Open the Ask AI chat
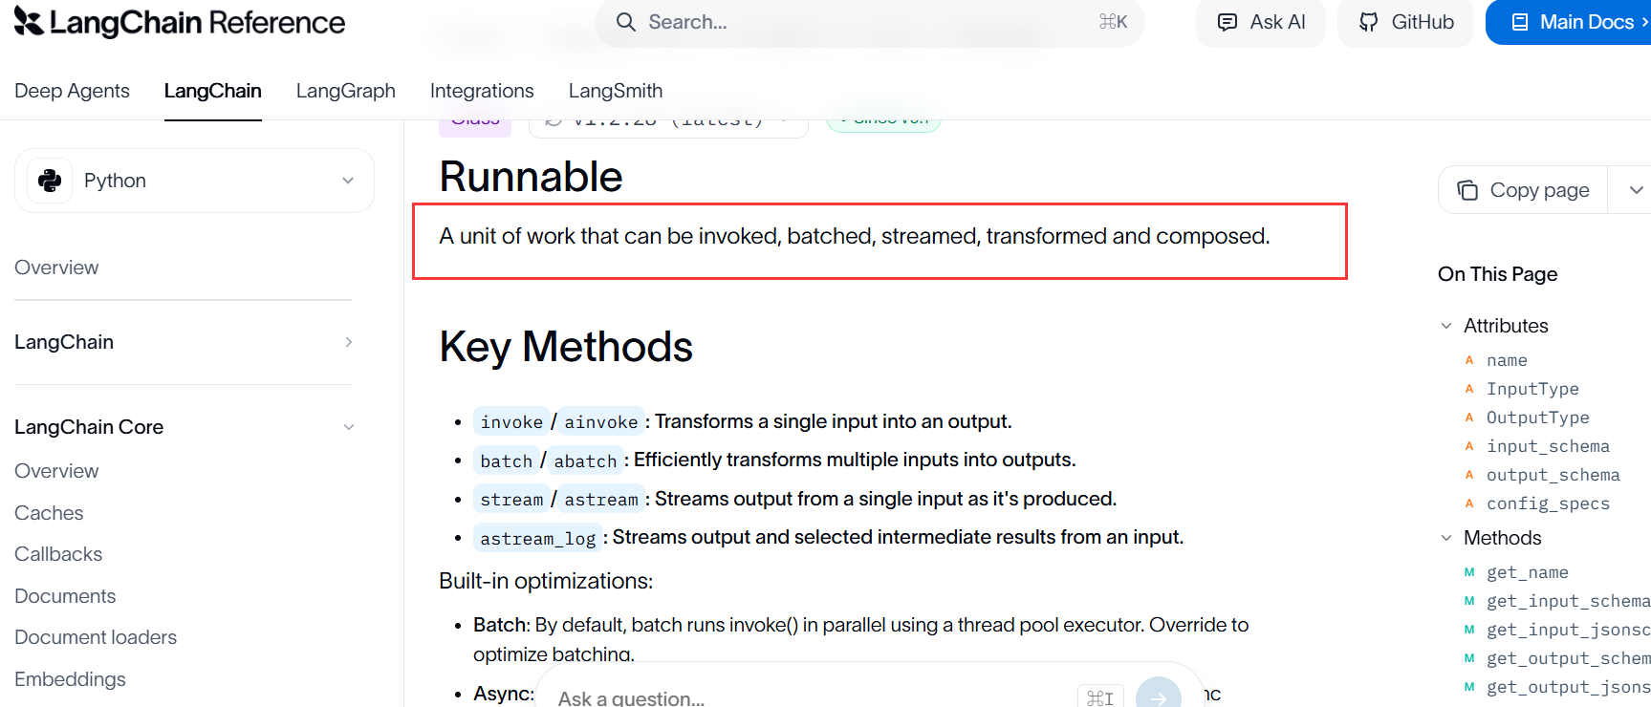This screenshot has width=1651, height=707. pos(1261,22)
